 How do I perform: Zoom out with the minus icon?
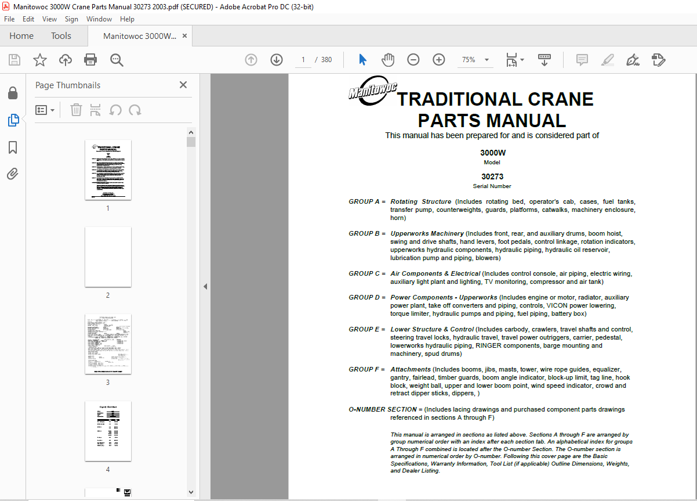(x=413, y=60)
